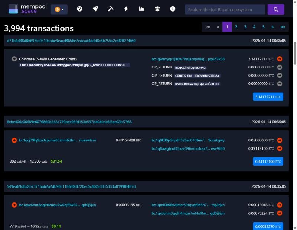Viewport: 297px width, 230px height.
Task: Go to previous page with « button
Action: (218, 27)
